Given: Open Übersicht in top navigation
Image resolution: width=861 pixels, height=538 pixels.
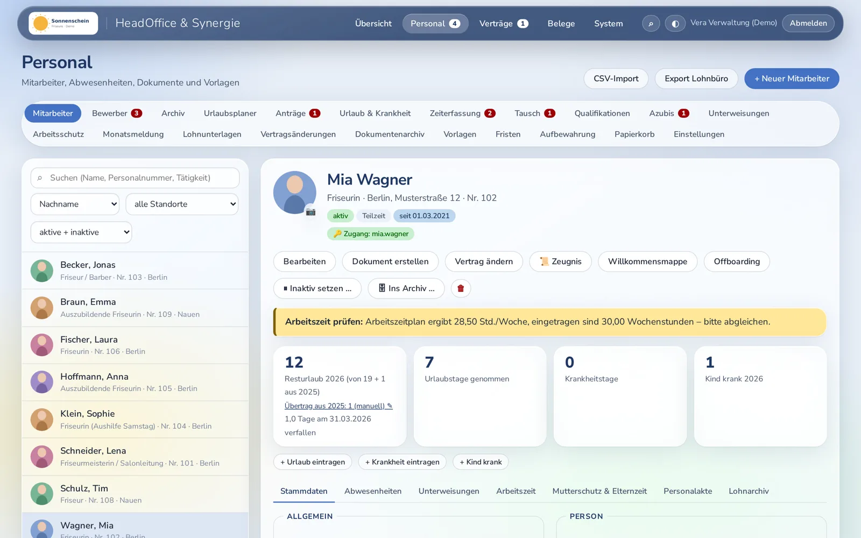Looking at the screenshot, I should (373, 24).
